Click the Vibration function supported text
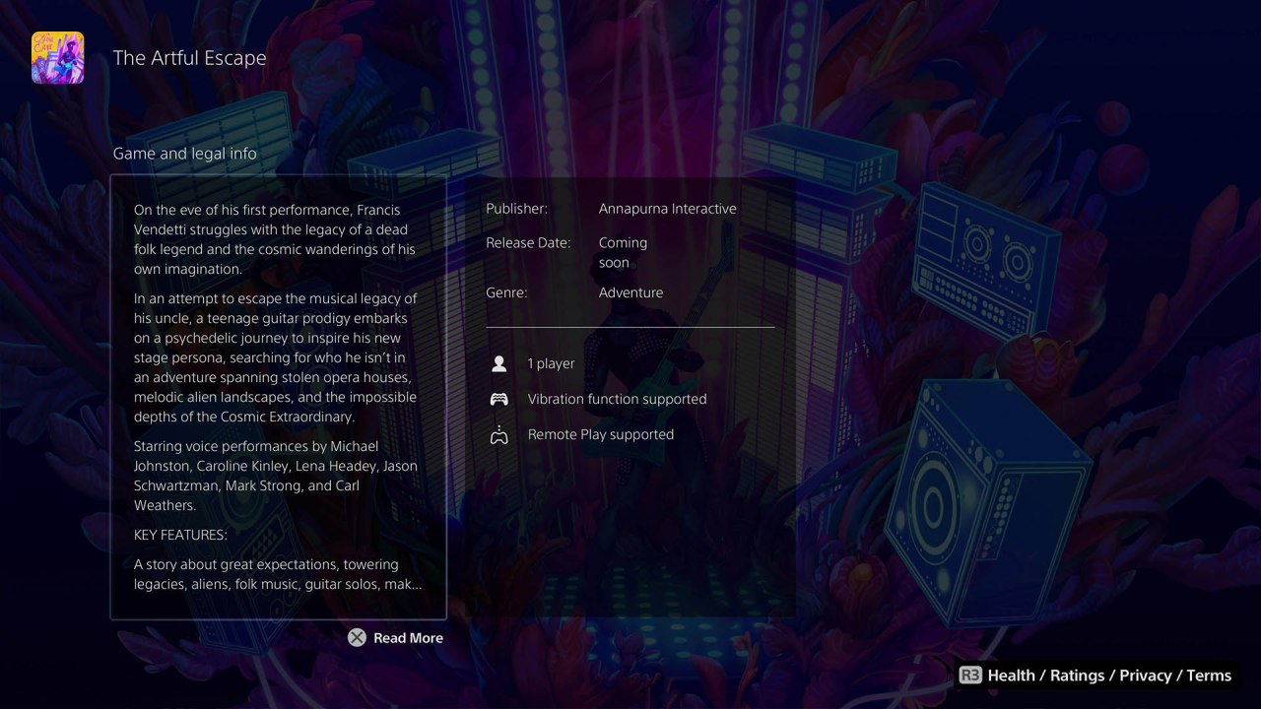The image size is (1261, 709). [617, 400]
